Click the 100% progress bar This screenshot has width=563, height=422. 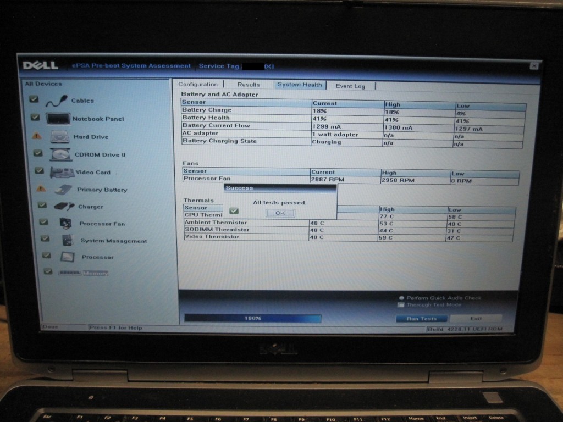tap(252, 318)
